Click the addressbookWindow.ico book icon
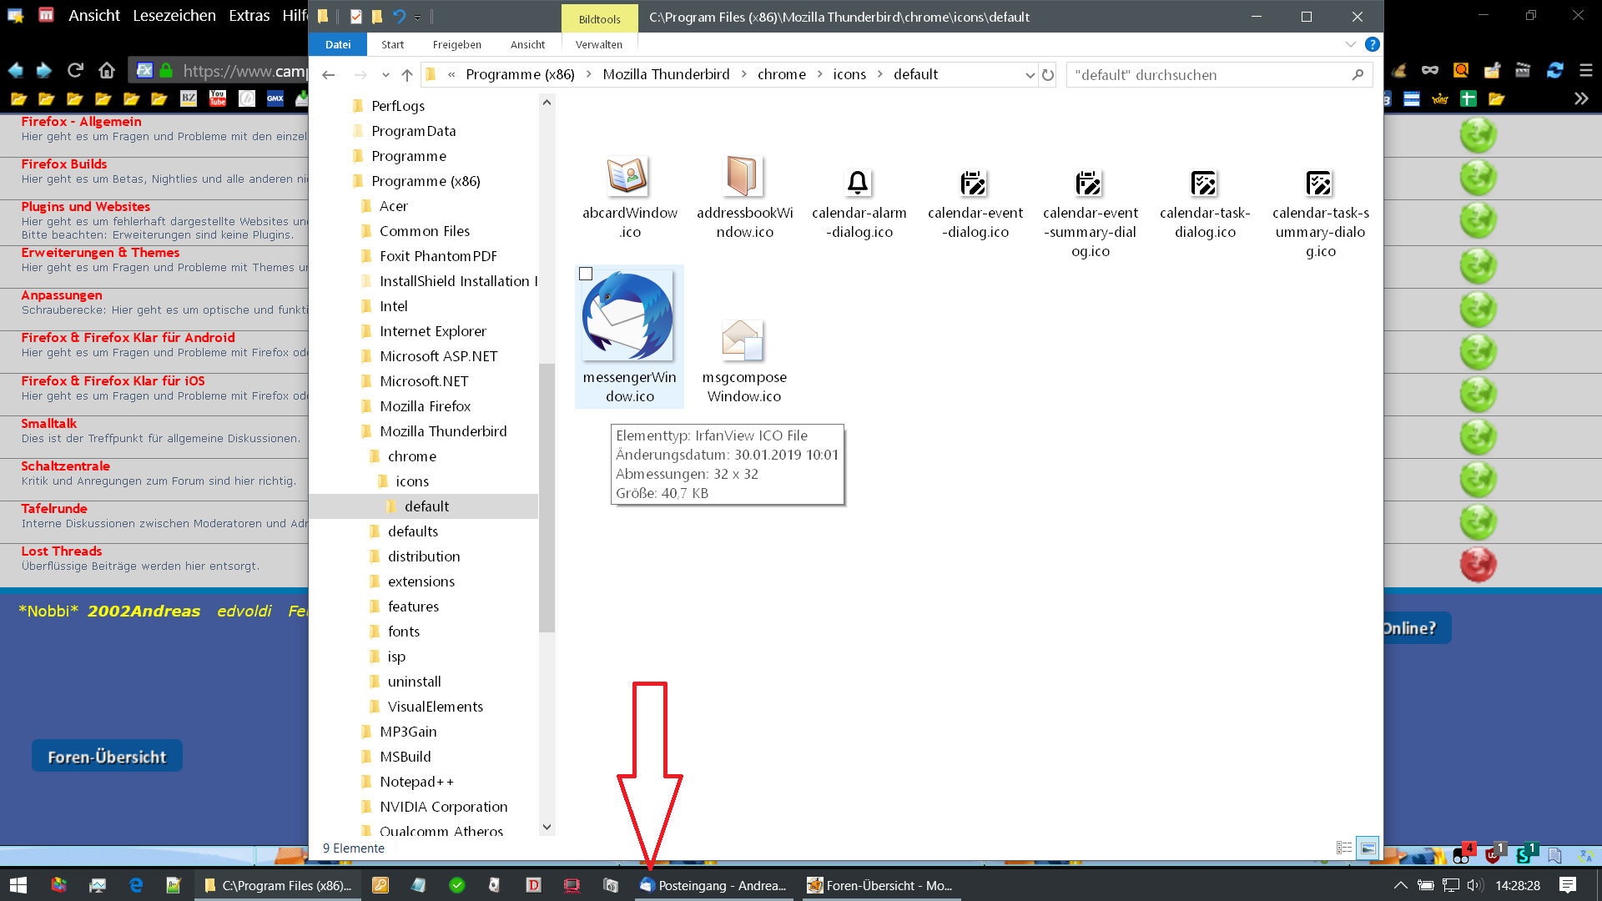The width and height of the screenshot is (1602, 901). coord(743,177)
